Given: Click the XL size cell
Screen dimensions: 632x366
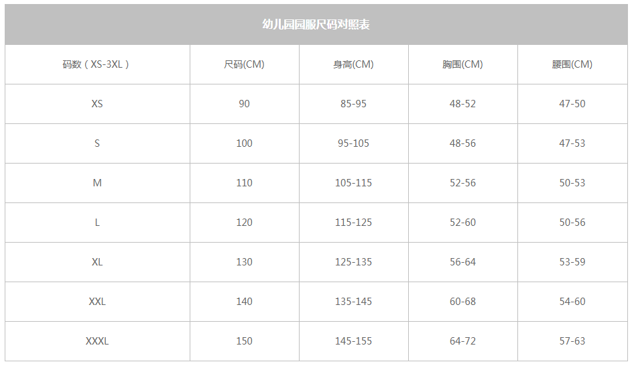Looking at the screenshot, I should 97,262.
